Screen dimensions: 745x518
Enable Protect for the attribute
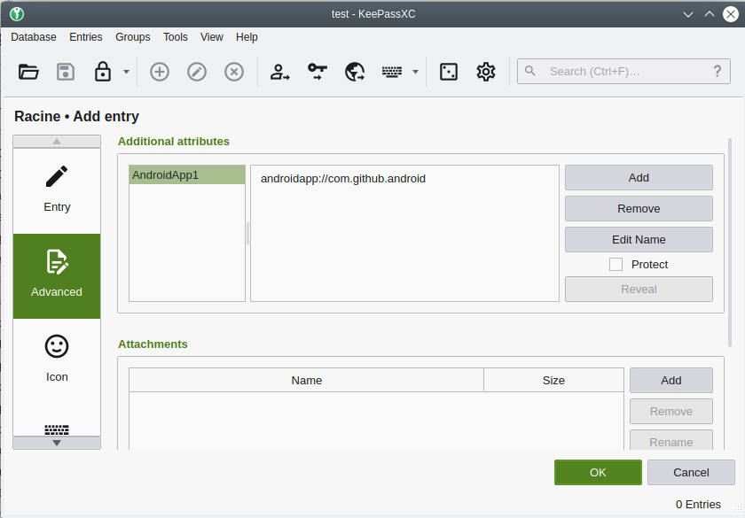tap(616, 264)
